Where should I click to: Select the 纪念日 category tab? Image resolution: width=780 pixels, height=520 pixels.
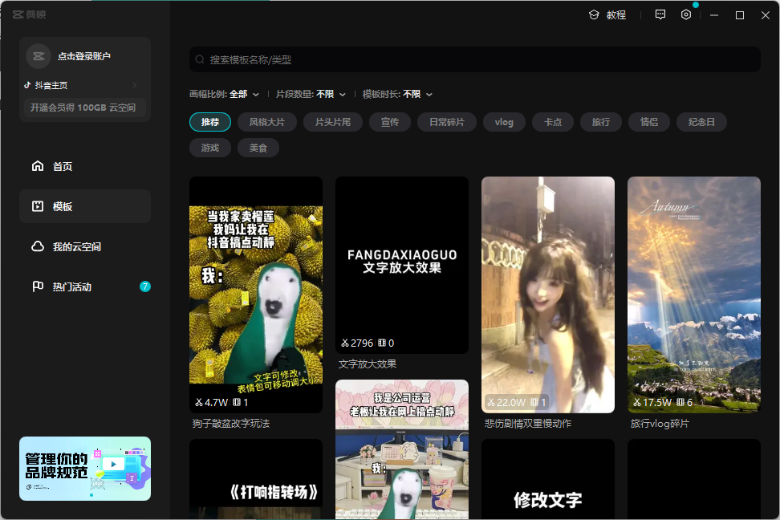click(701, 122)
